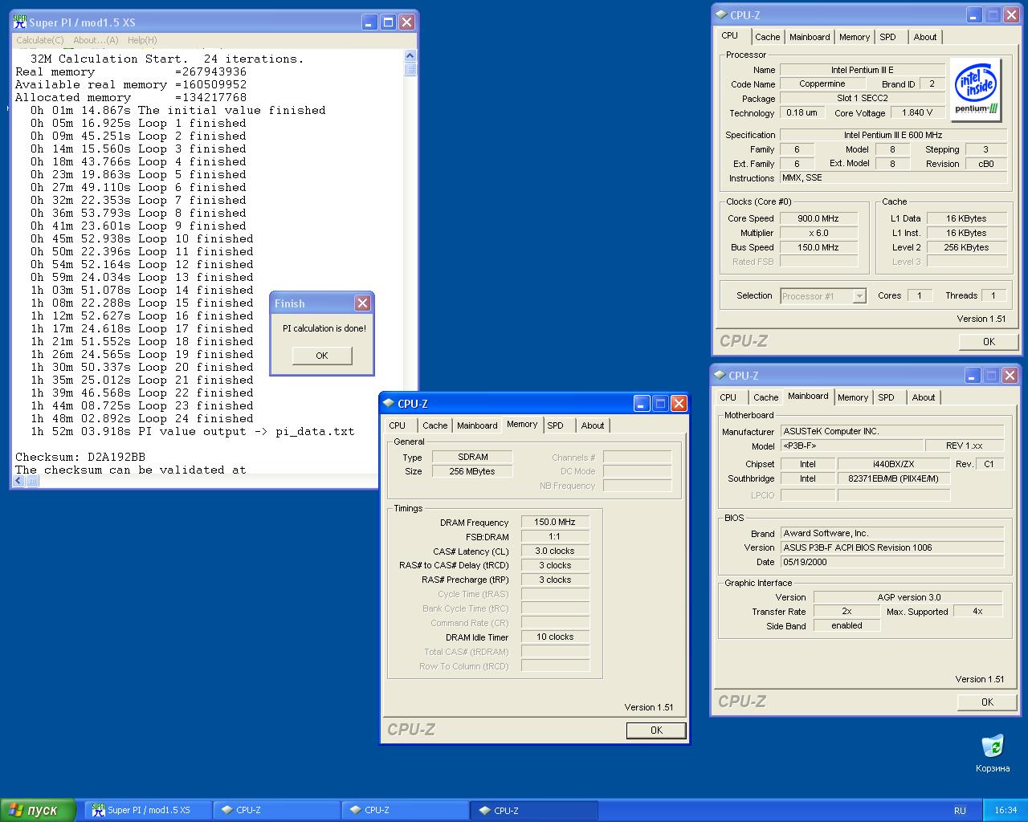Click the Super PI vertical scrollbar up arrow

(410, 56)
